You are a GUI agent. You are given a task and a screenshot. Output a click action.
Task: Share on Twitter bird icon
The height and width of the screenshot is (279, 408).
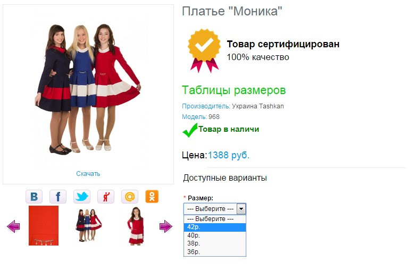pos(82,197)
